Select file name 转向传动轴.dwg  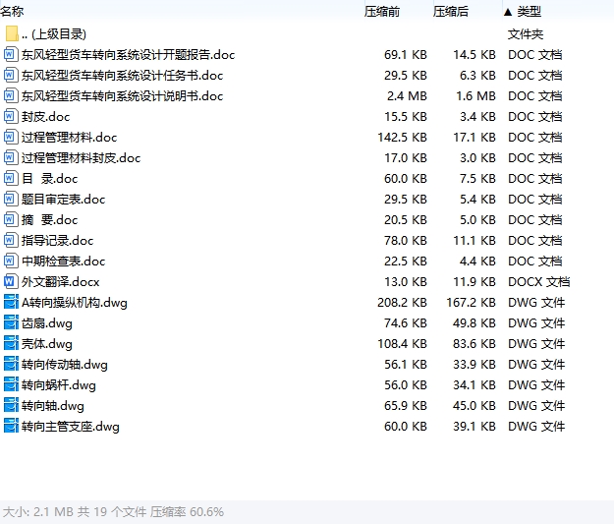coord(64,365)
